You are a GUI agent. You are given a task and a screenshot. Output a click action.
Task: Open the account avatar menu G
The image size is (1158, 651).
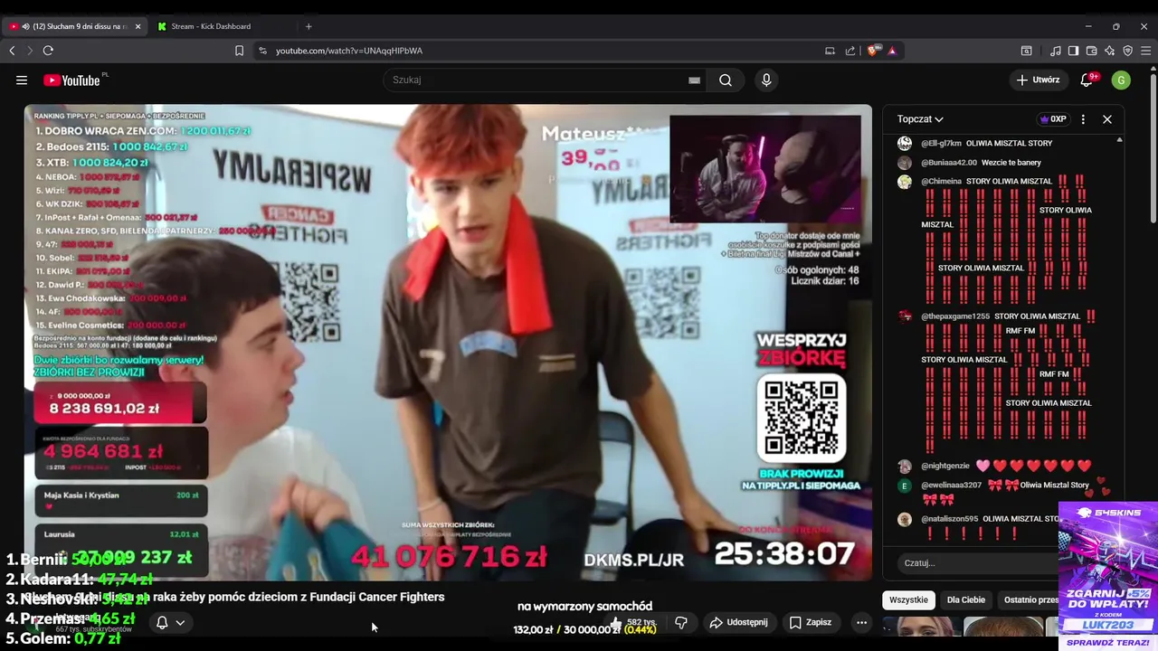(1121, 80)
